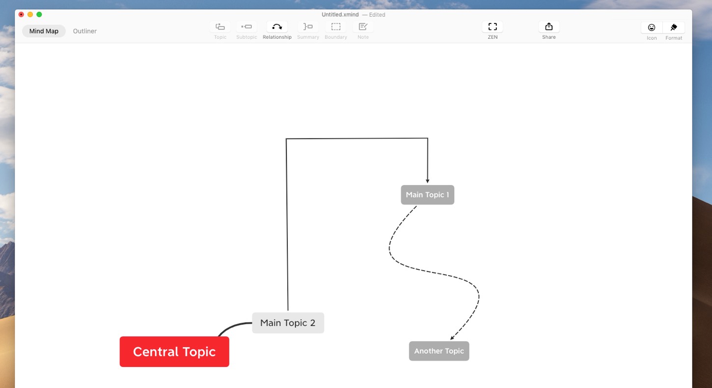Select the Central Topic node
The image size is (712, 388).
point(174,352)
